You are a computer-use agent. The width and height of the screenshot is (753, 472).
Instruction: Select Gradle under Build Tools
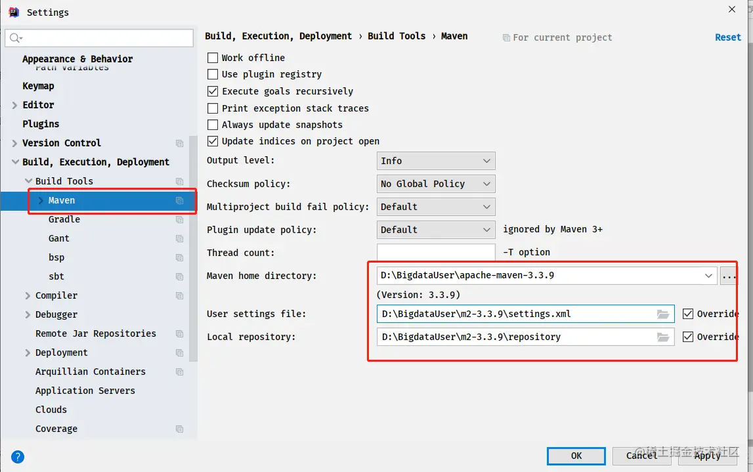(x=64, y=219)
